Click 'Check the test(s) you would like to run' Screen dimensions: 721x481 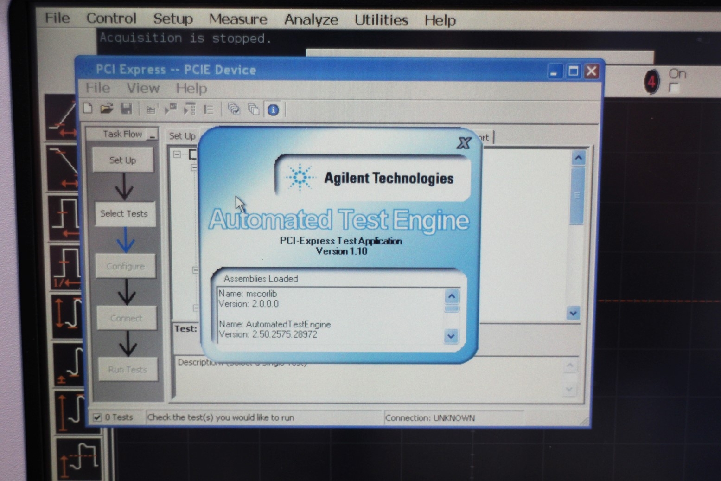click(x=221, y=417)
